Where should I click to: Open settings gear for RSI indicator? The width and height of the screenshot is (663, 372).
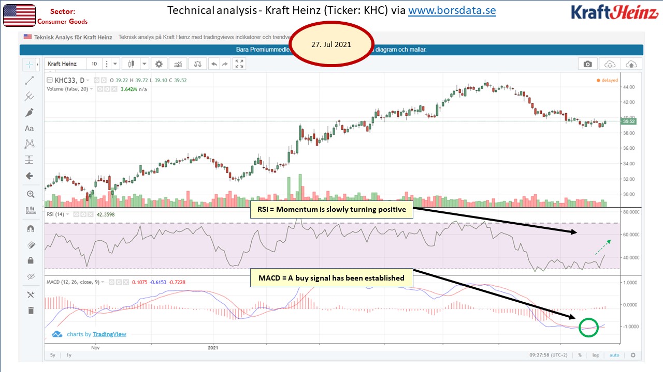pos(82,214)
